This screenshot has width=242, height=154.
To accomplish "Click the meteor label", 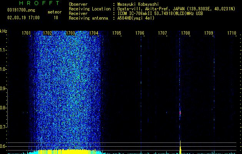I will (55, 12).
